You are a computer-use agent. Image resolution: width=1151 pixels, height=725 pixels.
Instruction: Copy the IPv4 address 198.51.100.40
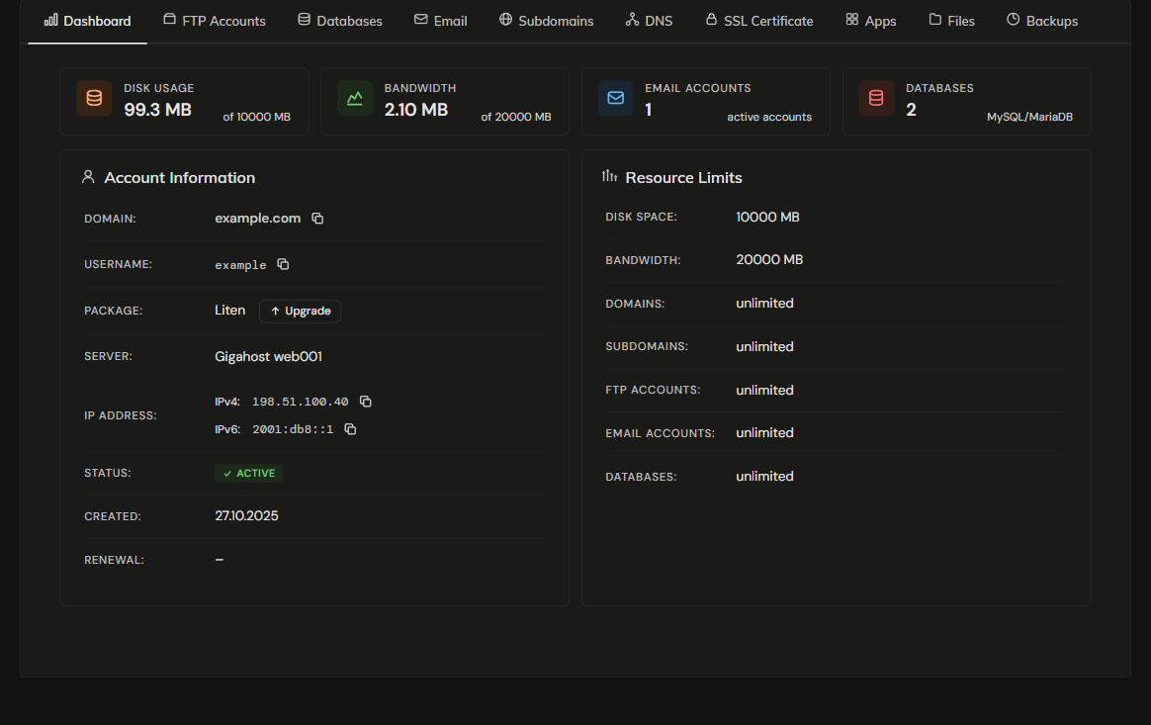(366, 401)
